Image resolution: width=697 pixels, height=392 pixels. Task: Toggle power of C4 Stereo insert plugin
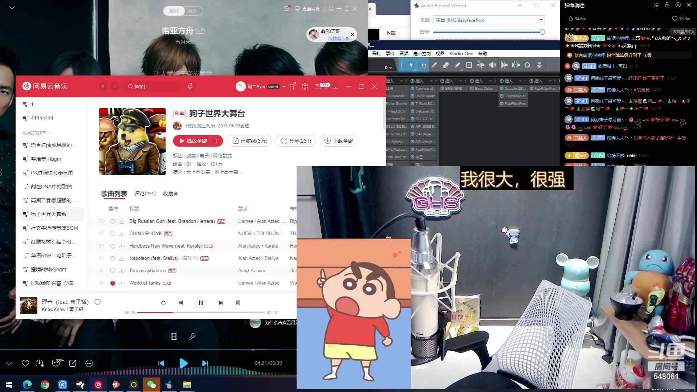pos(413,134)
